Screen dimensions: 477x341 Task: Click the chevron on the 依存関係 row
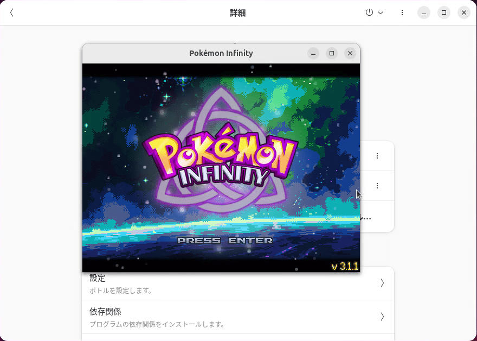(382, 317)
